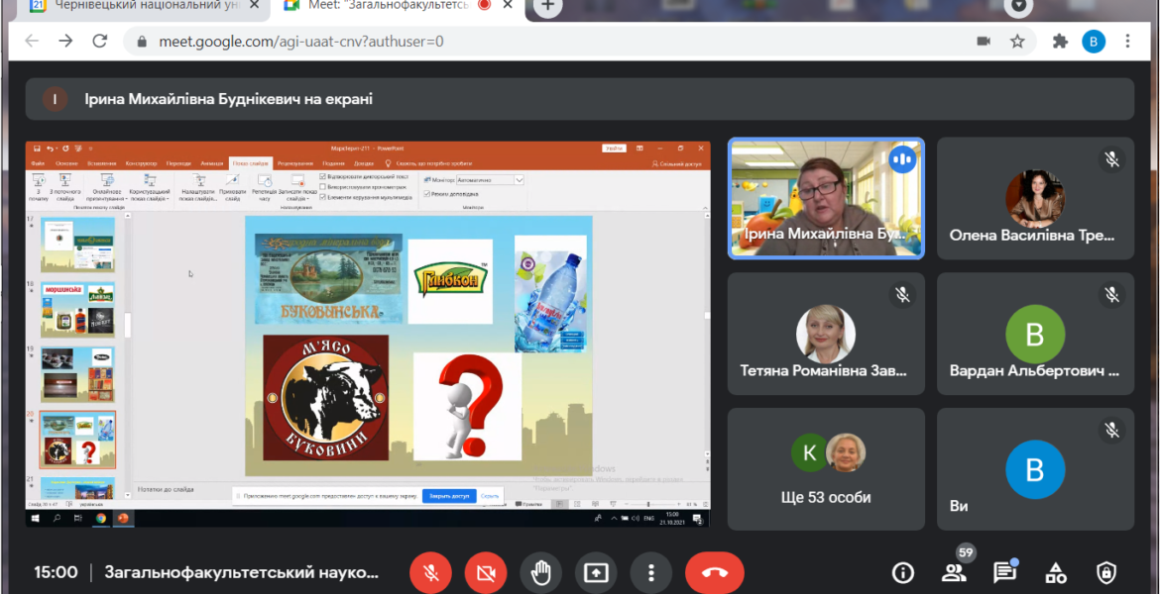
Task: Click Ірина Михайлівна's speaker video tile
Action: tap(826, 198)
